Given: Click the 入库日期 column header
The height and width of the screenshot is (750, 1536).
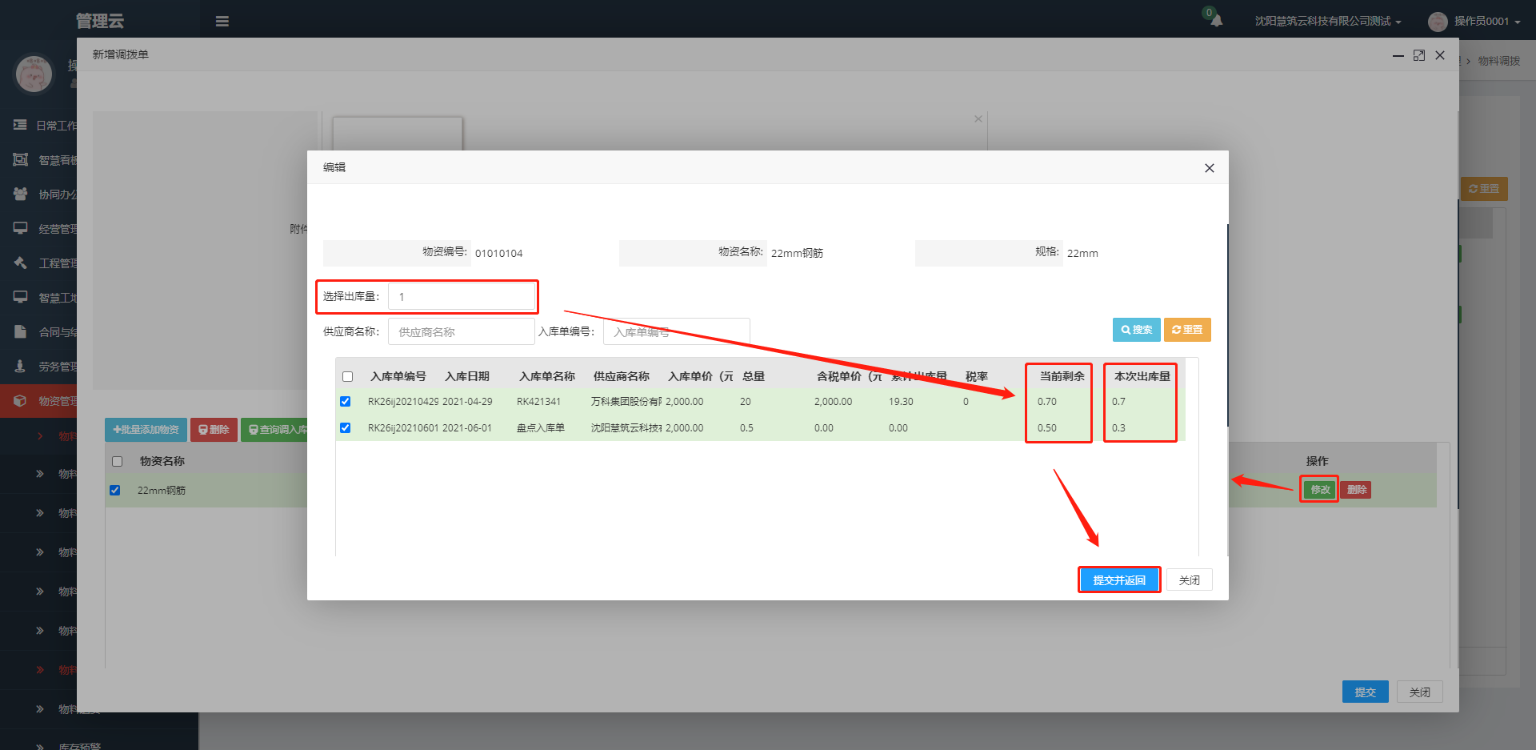Looking at the screenshot, I should [467, 376].
